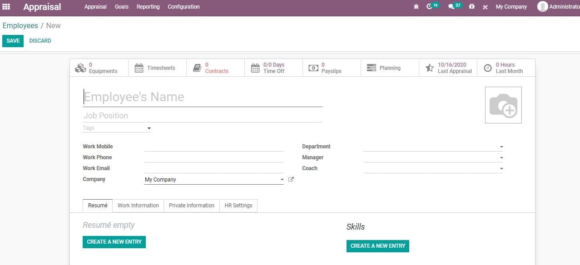Open the Appraisal menu
The height and width of the screenshot is (265, 580).
pyautogui.click(x=95, y=7)
